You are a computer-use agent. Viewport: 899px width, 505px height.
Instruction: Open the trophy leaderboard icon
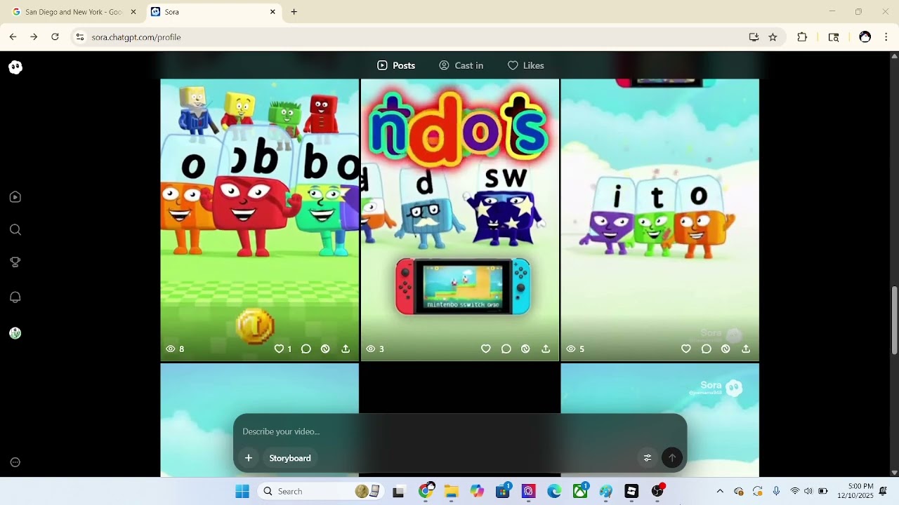(15, 262)
